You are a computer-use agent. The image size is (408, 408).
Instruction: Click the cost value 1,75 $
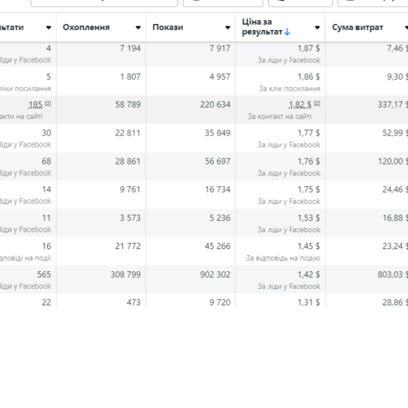point(309,189)
